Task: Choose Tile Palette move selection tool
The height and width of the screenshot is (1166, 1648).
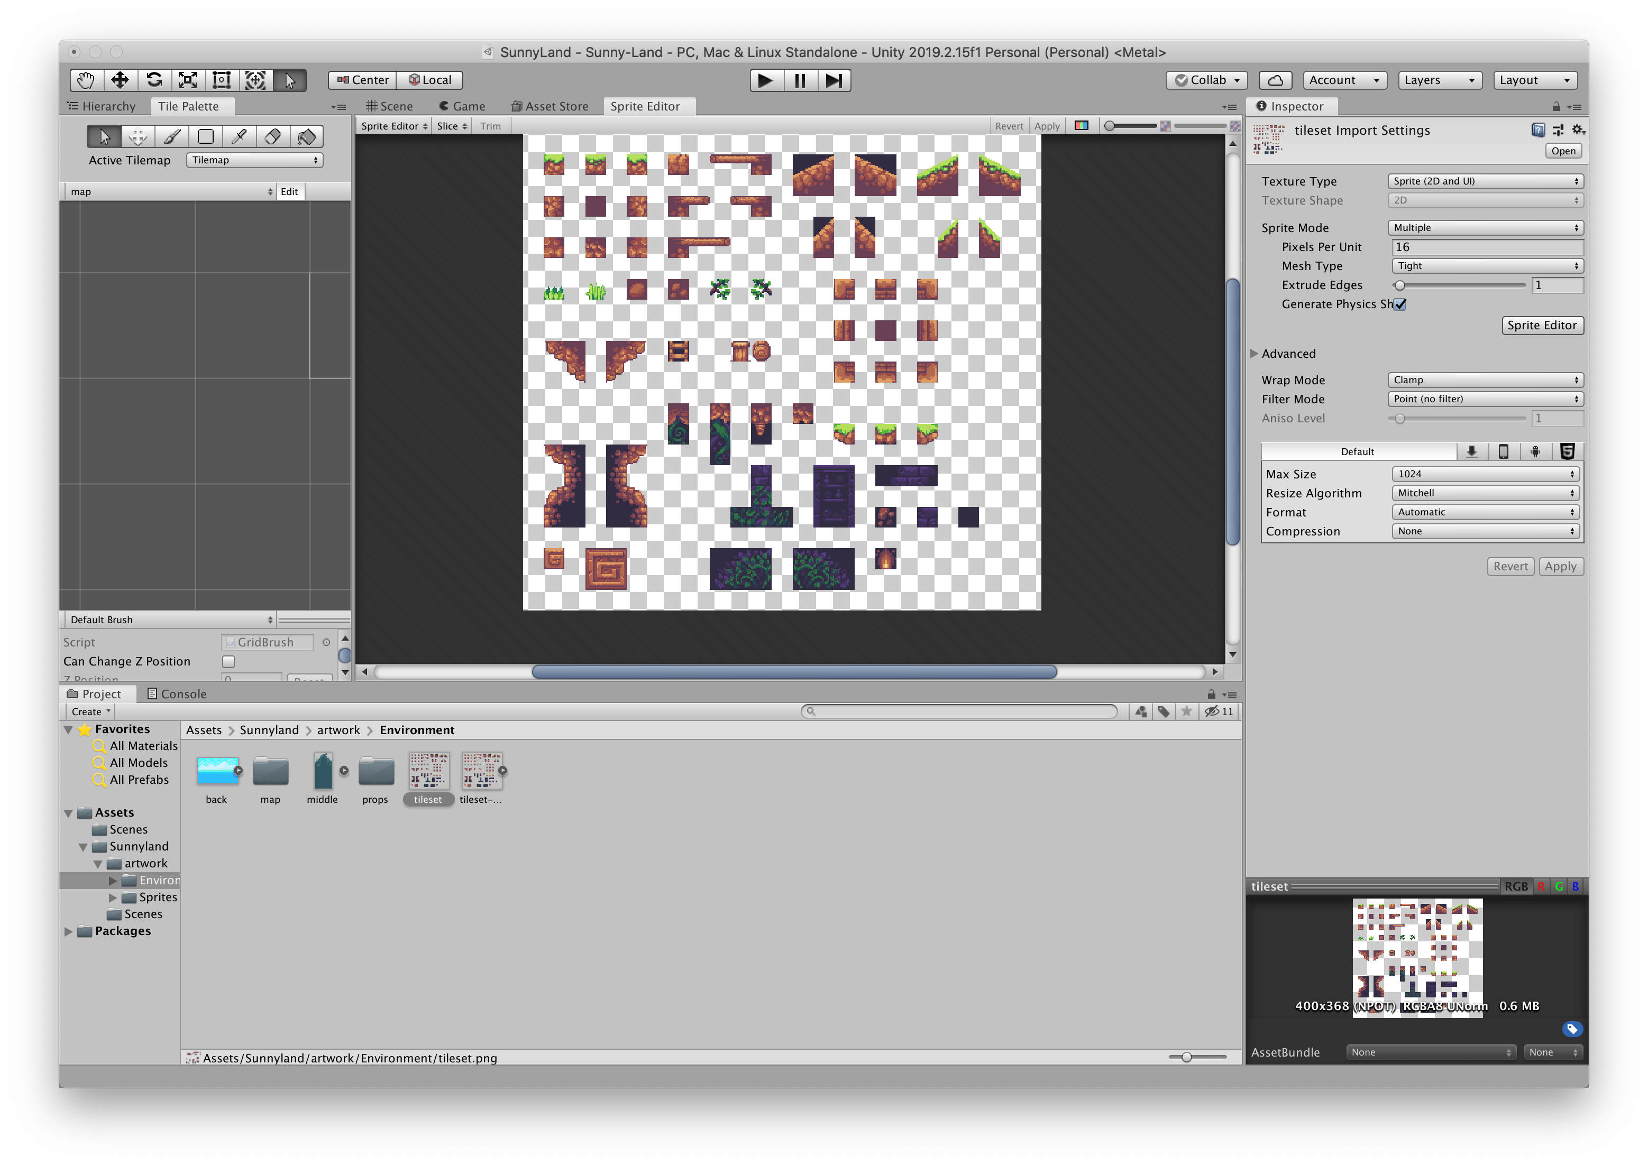Action: [x=138, y=136]
